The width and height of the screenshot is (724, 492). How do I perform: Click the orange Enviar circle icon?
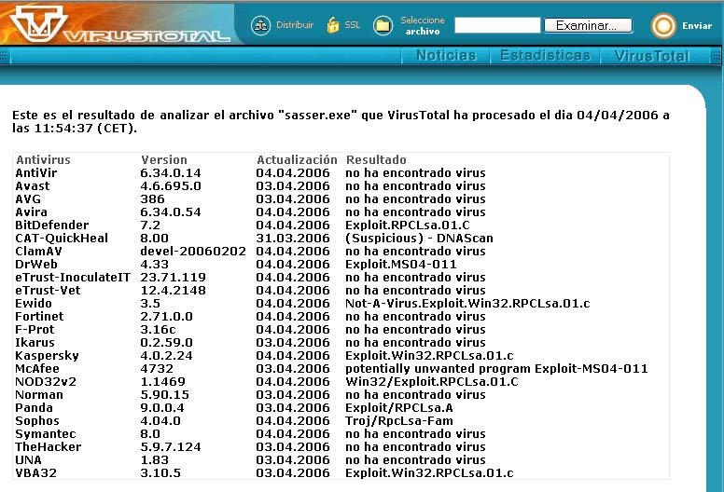[663, 25]
